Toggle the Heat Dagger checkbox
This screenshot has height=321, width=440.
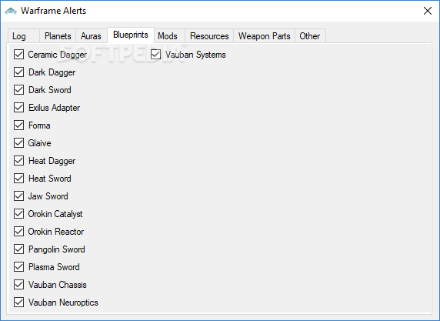[18, 161]
